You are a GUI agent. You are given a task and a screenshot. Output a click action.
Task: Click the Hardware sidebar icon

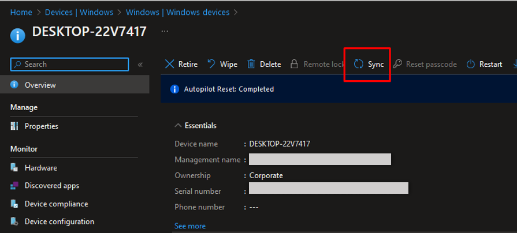tap(14, 168)
